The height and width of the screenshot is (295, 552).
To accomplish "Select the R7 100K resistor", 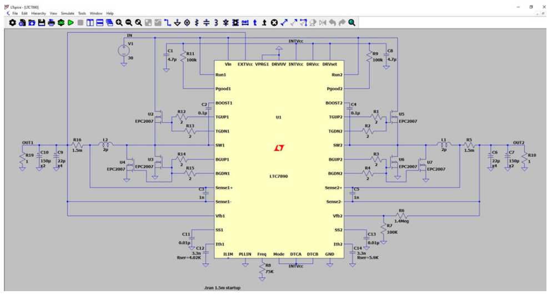I will (x=384, y=229).
